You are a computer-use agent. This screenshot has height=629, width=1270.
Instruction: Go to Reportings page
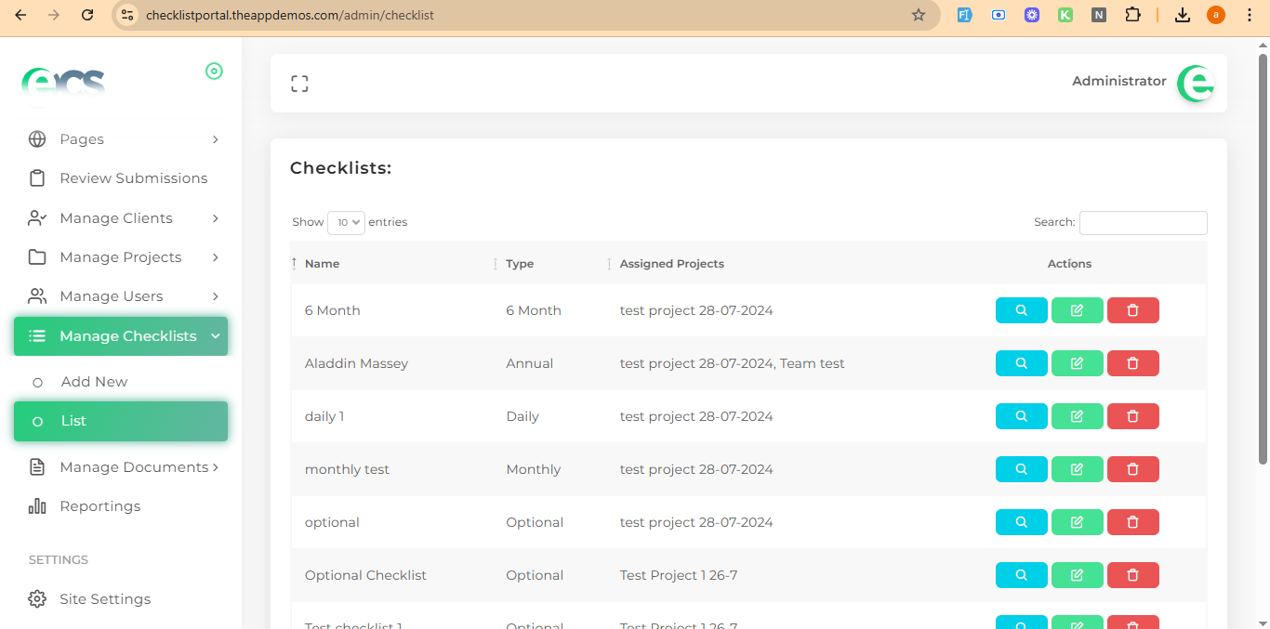[99, 506]
